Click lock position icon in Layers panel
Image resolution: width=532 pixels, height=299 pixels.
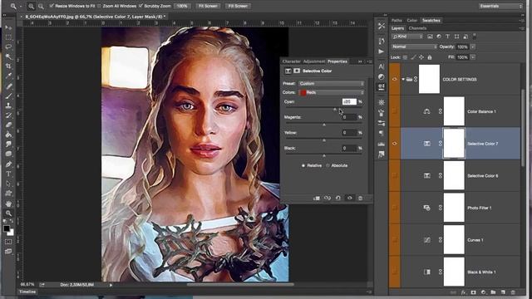[421, 57]
